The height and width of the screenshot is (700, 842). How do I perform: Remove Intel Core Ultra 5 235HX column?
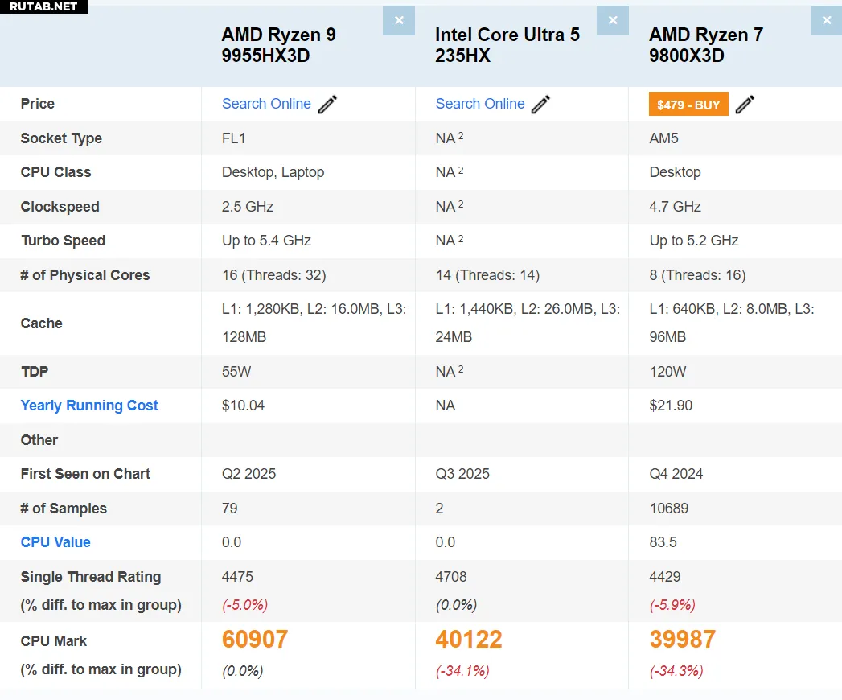[x=613, y=20]
